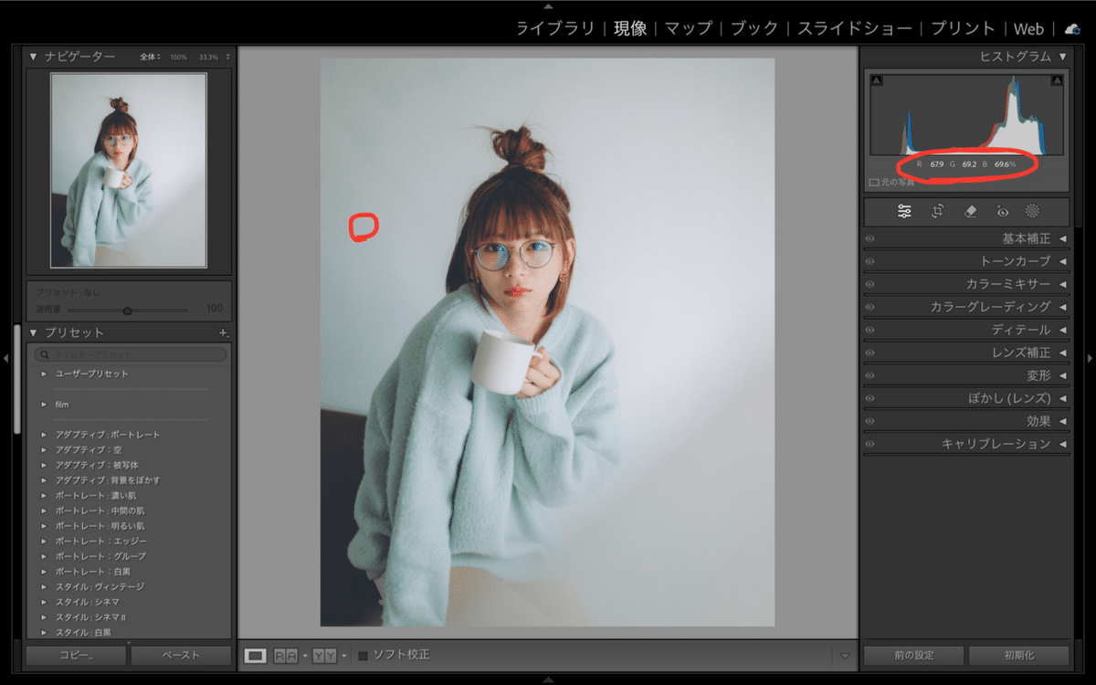The height and width of the screenshot is (685, 1096).
Task: Toggle 基本補正 panel visibility eye
Action: (x=869, y=238)
